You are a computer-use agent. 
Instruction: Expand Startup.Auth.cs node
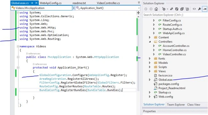point(154,29)
